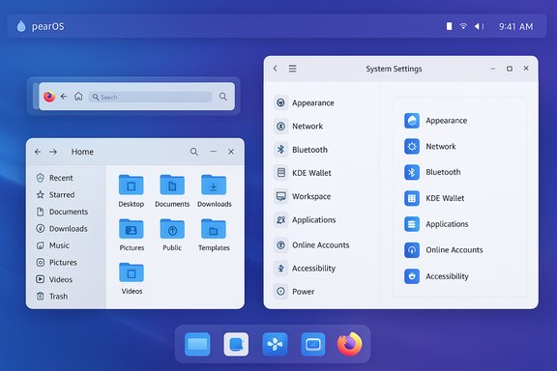The image size is (557, 371).
Task: Open the clock showing 9:41 AM
Action: [515, 27]
